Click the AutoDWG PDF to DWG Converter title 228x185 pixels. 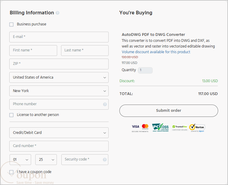(x=153, y=35)
